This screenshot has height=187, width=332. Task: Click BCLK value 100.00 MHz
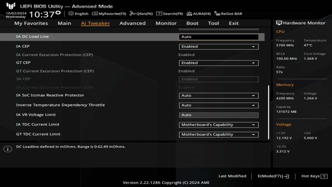coord(287,59)
